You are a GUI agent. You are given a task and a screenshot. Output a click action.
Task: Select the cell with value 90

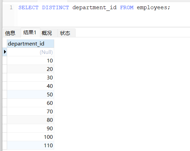pyautogui.click(x=30, y=128)
